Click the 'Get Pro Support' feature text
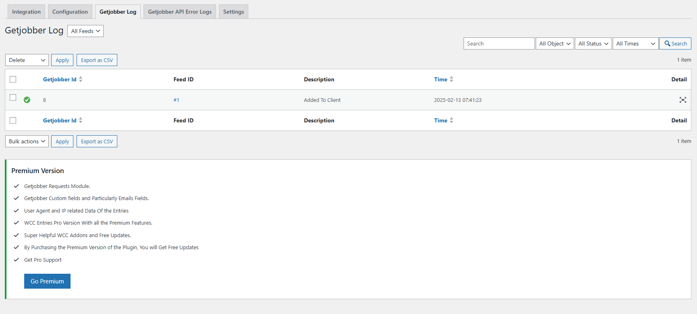Viewport: 697px width, 314px height. click(43, 260)
